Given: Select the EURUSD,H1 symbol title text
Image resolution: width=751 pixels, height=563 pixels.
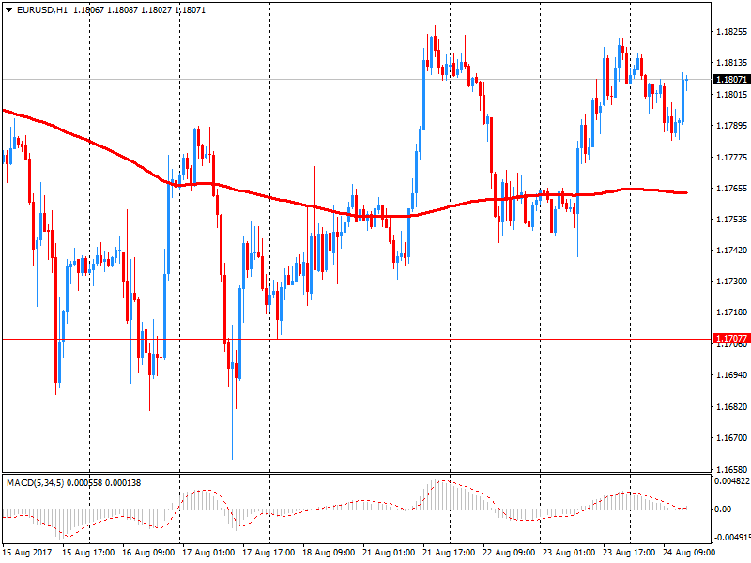Looking at the screenshot, I should click(42, 10).
